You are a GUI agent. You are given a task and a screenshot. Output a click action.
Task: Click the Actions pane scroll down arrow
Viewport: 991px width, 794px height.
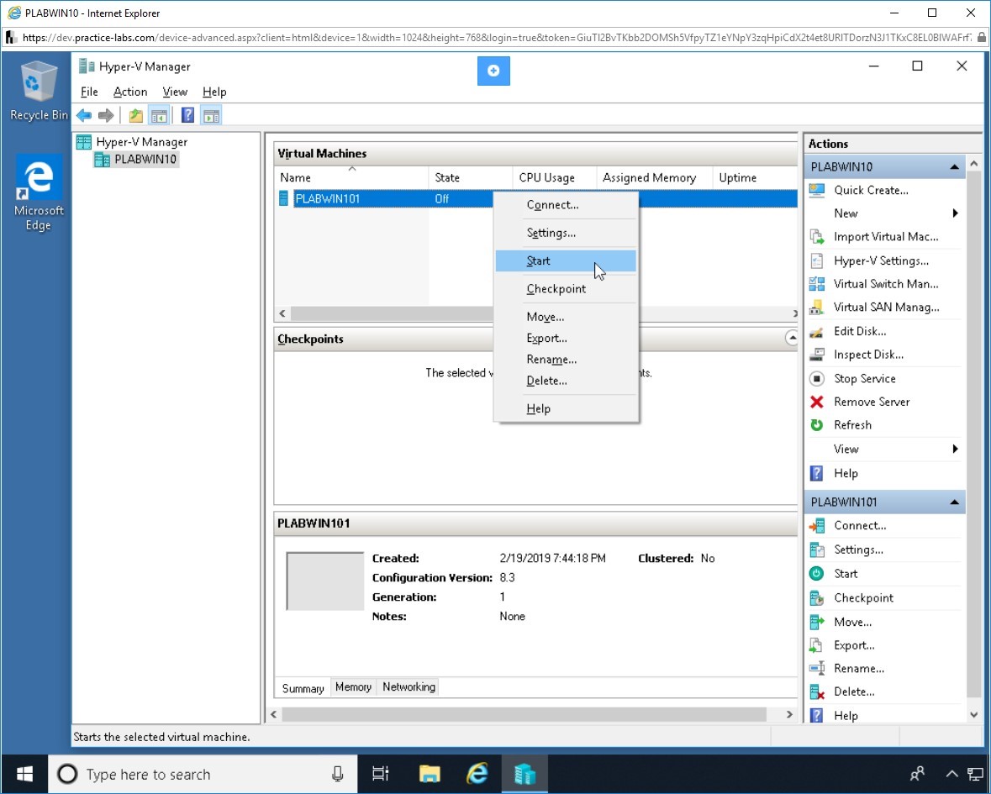pyautogui.click(x=974, y=715)
